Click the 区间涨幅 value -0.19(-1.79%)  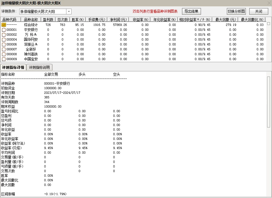55,194
